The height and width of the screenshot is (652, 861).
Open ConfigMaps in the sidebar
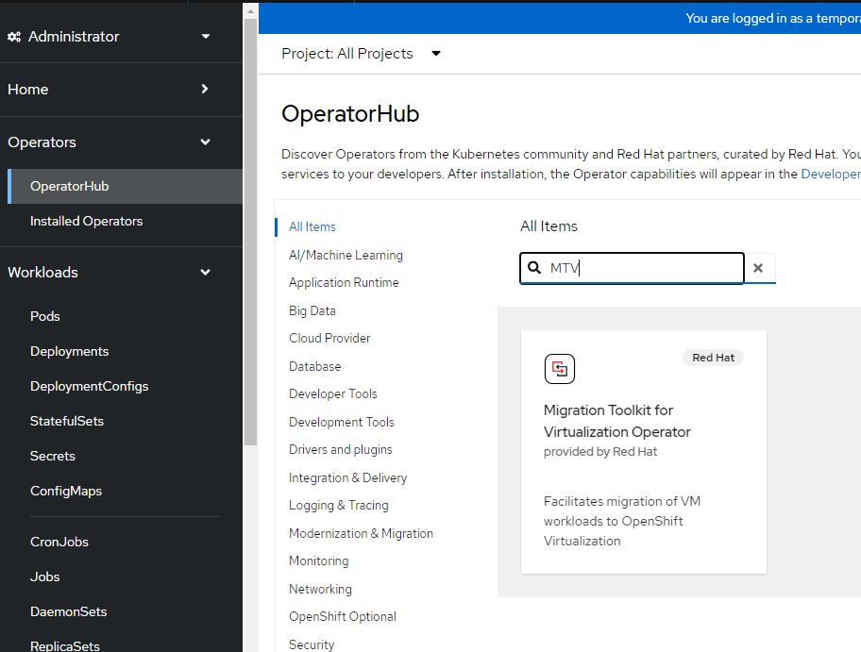66,492
